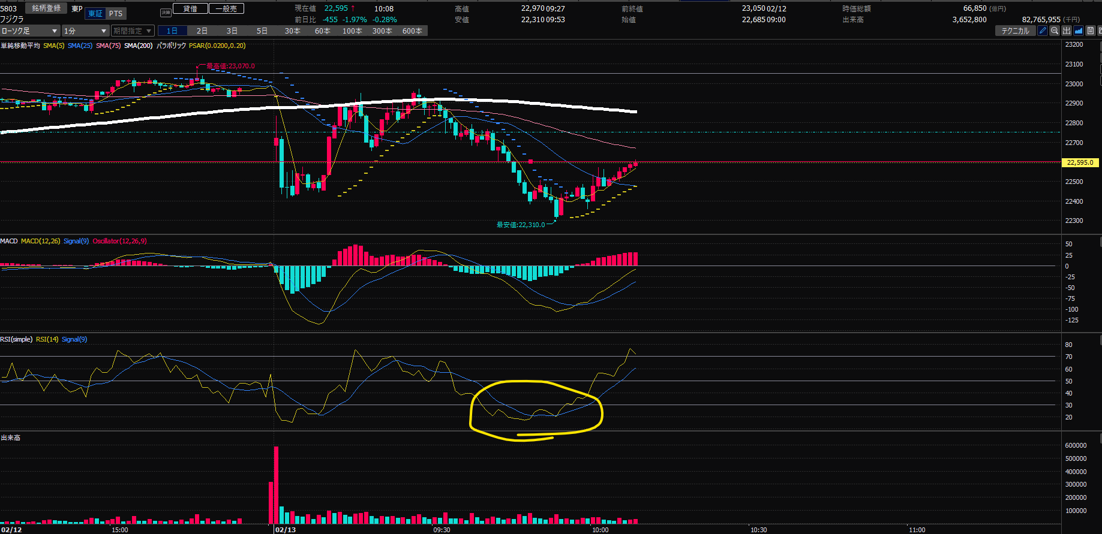Screen dimensions: 1102x534
Task: Toggle the blue area chart icon
Action: pos(1079,31)
